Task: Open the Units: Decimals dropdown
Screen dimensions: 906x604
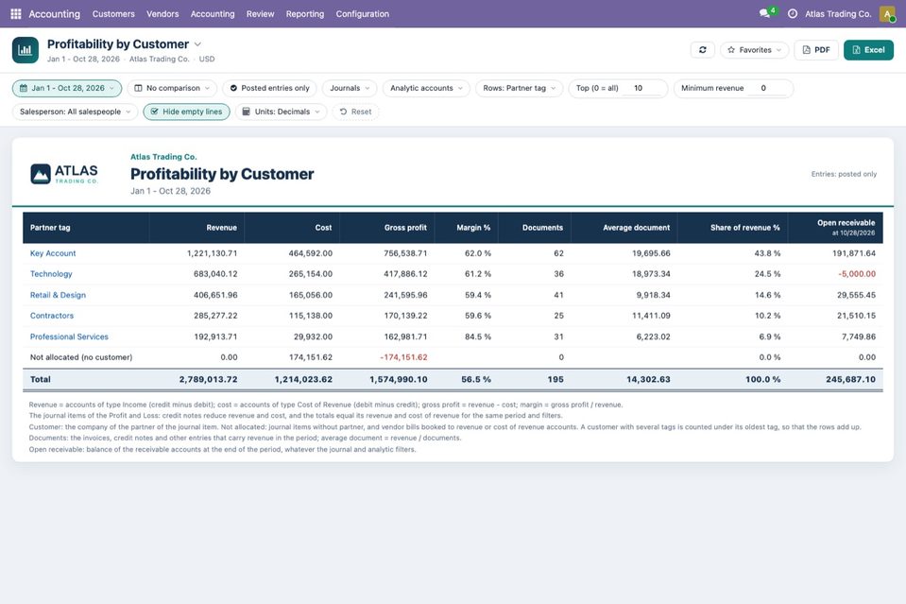Action: coord(282,112)
